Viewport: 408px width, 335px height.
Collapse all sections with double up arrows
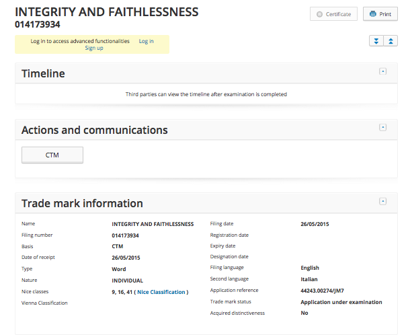[x=391, y=41]
